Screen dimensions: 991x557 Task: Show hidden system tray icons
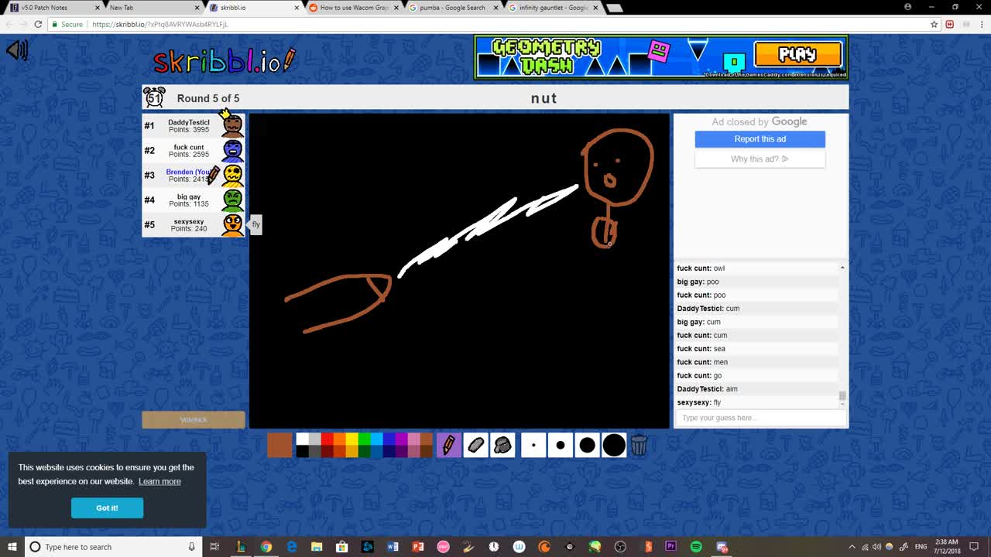coord(852,547)
